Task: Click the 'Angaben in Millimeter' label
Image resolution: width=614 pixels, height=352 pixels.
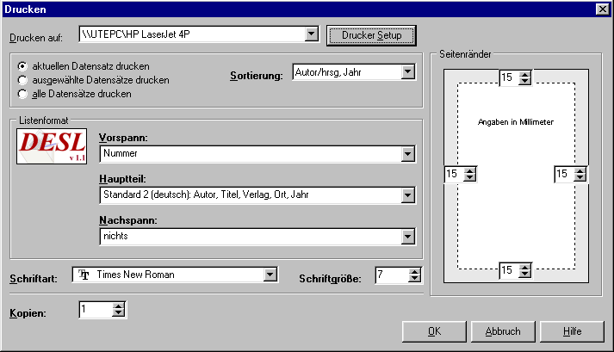Action: tap(516, 122)
